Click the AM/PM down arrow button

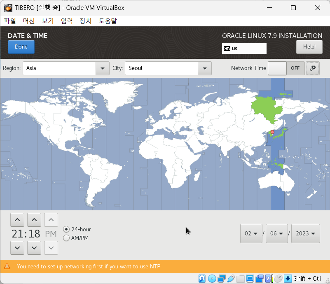[x=51, y=248]
